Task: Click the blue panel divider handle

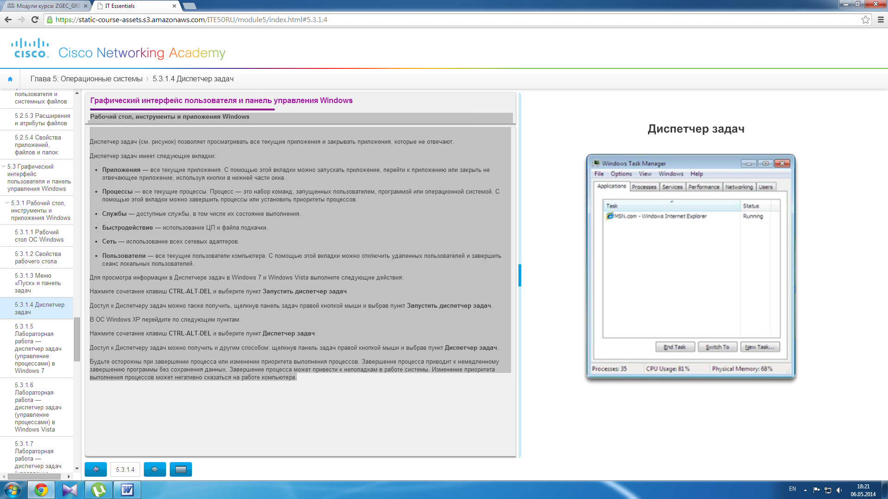Action: coord(520,275)
